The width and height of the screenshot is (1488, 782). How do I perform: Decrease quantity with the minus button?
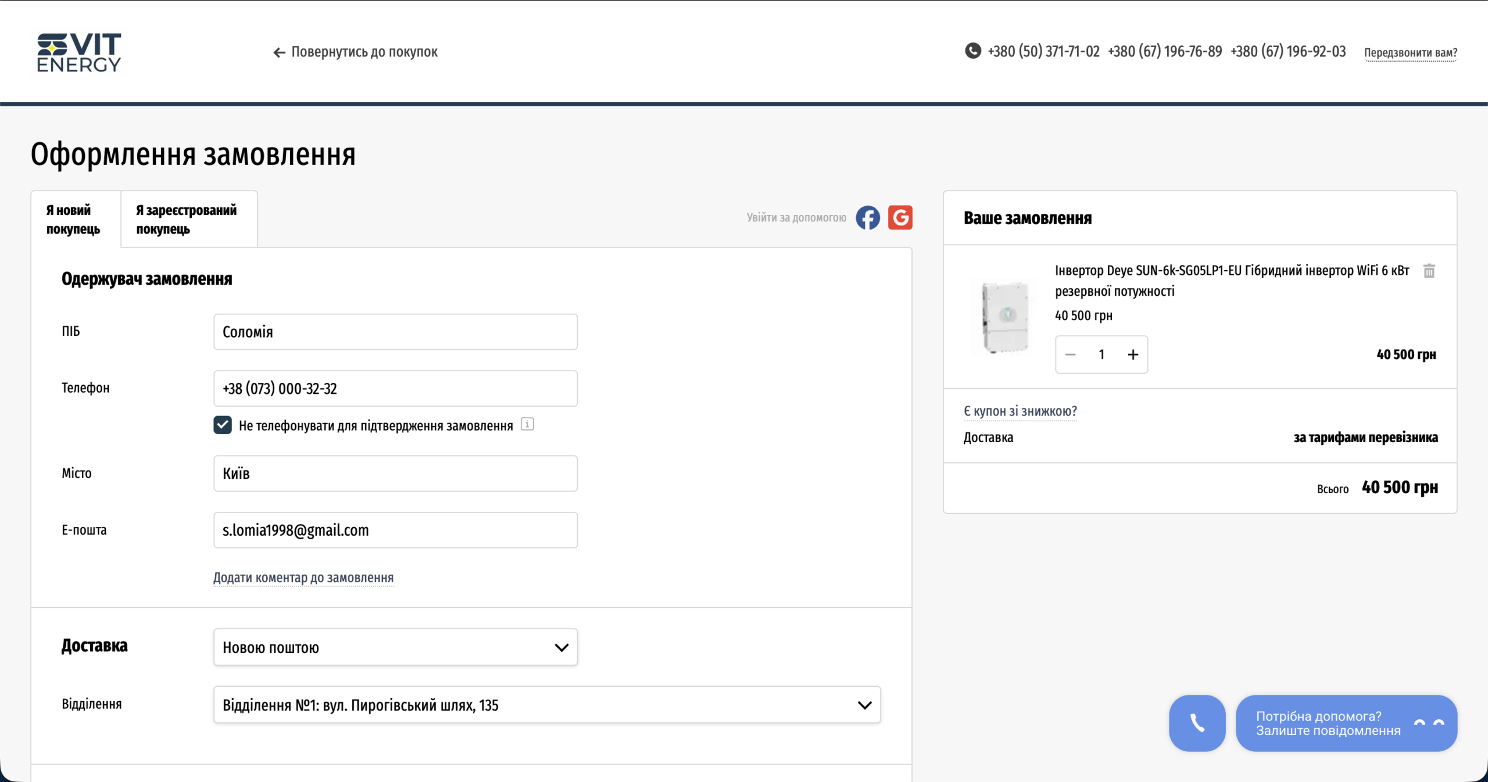click(x=1071, y=354)
